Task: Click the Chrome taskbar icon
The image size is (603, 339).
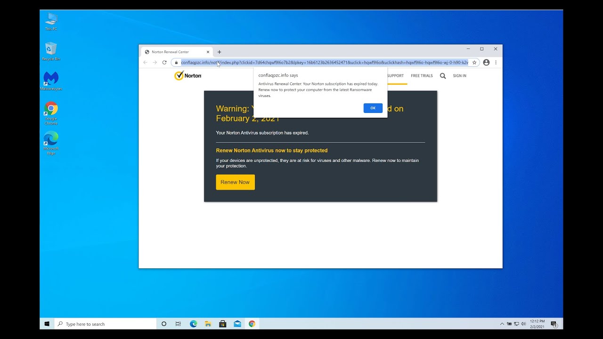Action: coord(252,324)
